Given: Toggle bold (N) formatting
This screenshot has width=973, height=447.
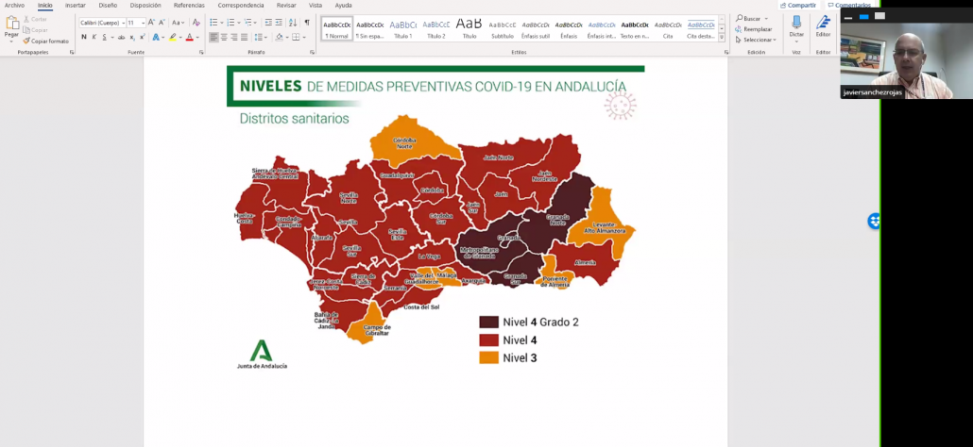Looking at the screenshot, I should [x=83, y=37].
